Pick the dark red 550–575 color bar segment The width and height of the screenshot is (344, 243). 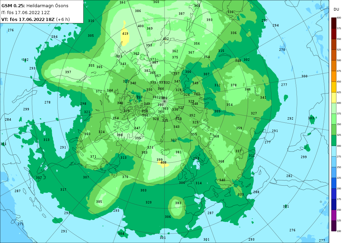[334, 34]
